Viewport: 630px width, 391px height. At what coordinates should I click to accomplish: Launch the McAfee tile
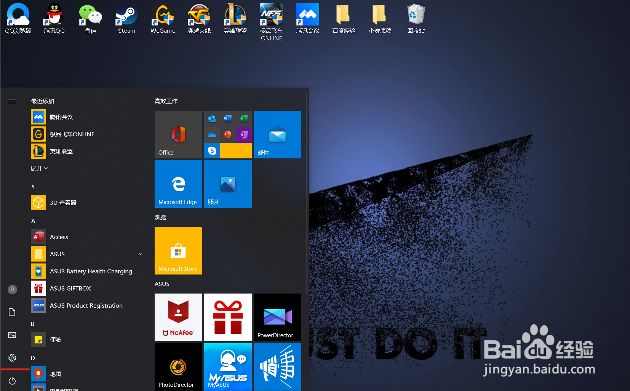pyautogui.click(x=178, y=317)
